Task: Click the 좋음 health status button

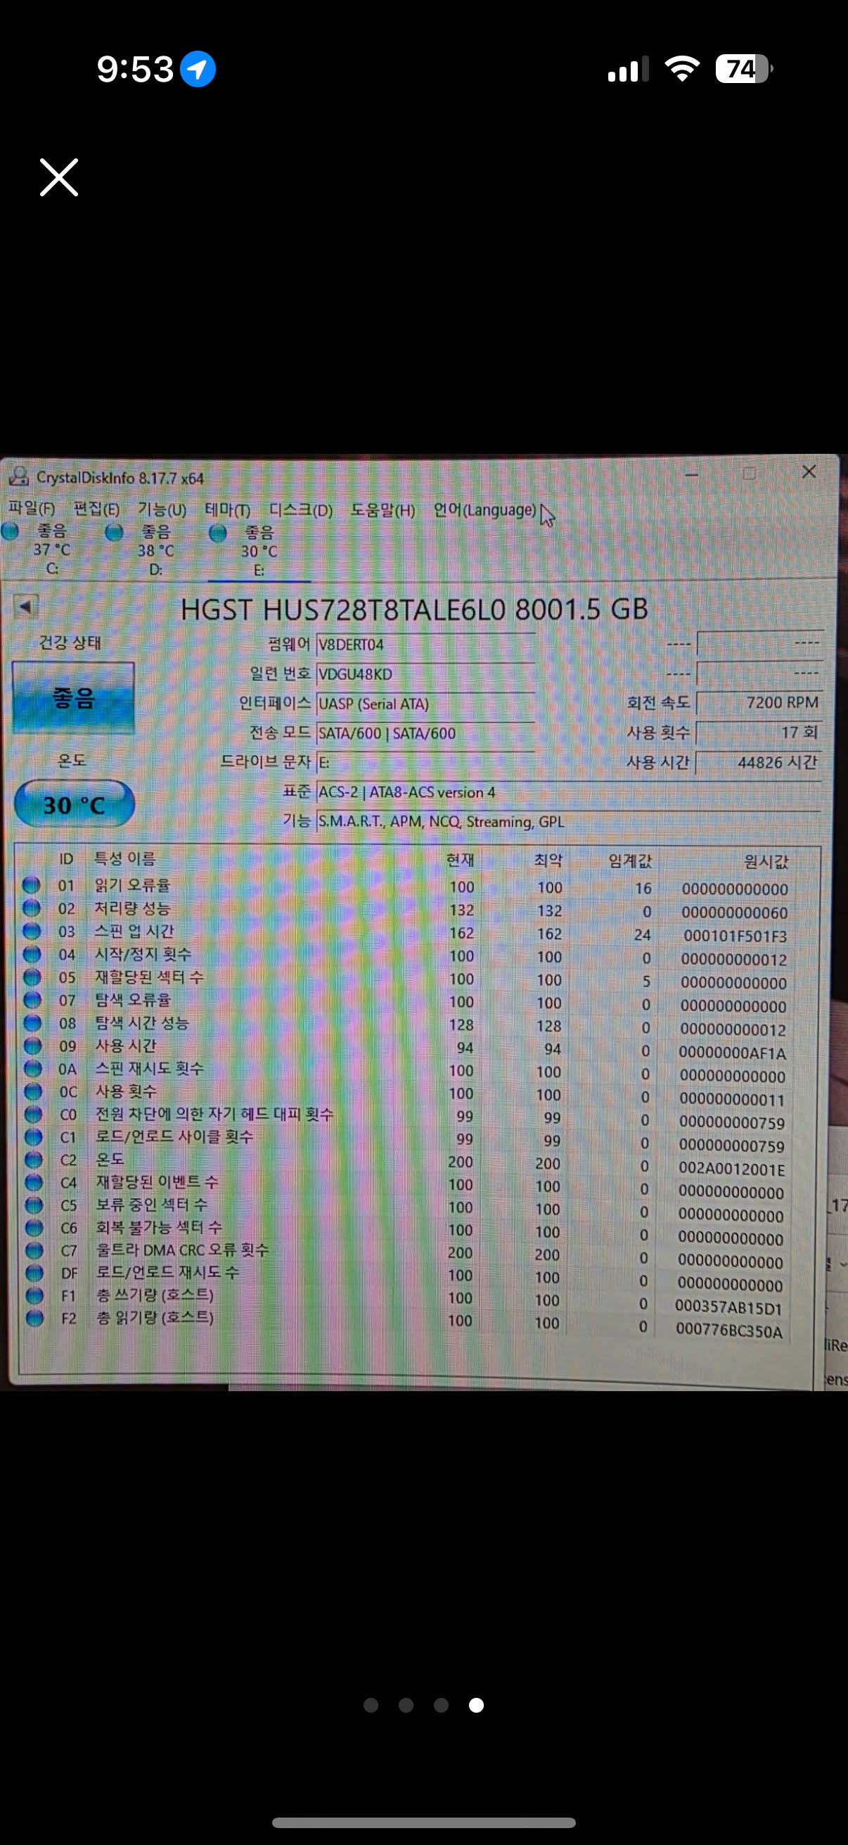Action: 73,697
